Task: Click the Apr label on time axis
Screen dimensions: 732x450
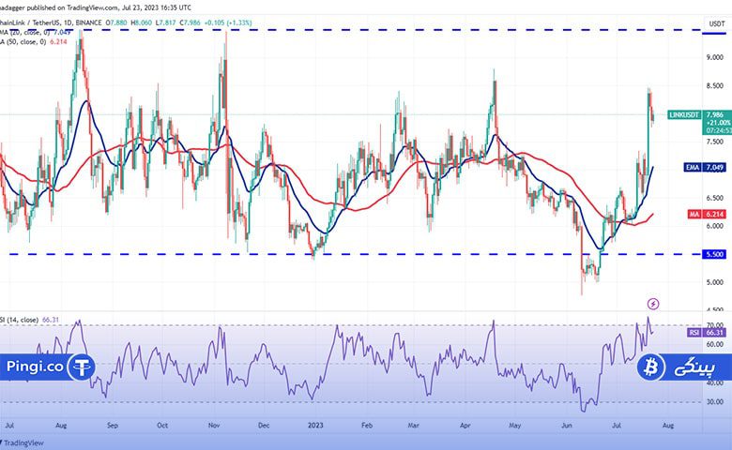Action: point(465,426)
